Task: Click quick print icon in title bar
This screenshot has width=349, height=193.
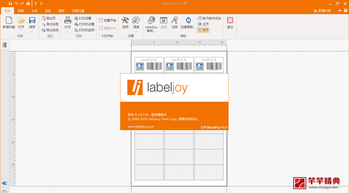Action: (x=28, y=4)
